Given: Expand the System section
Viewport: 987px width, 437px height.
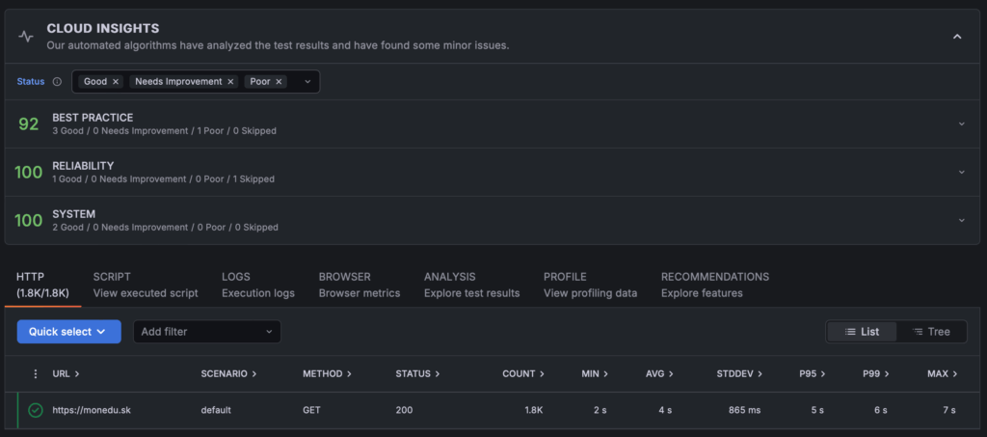Looking at the screenshot, I should coord(961,220).
